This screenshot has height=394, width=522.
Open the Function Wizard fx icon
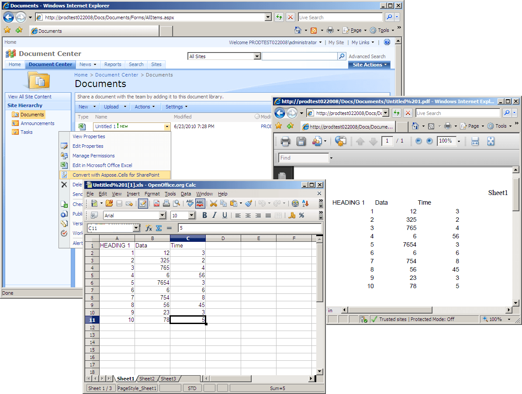click(x=149, y=228)
